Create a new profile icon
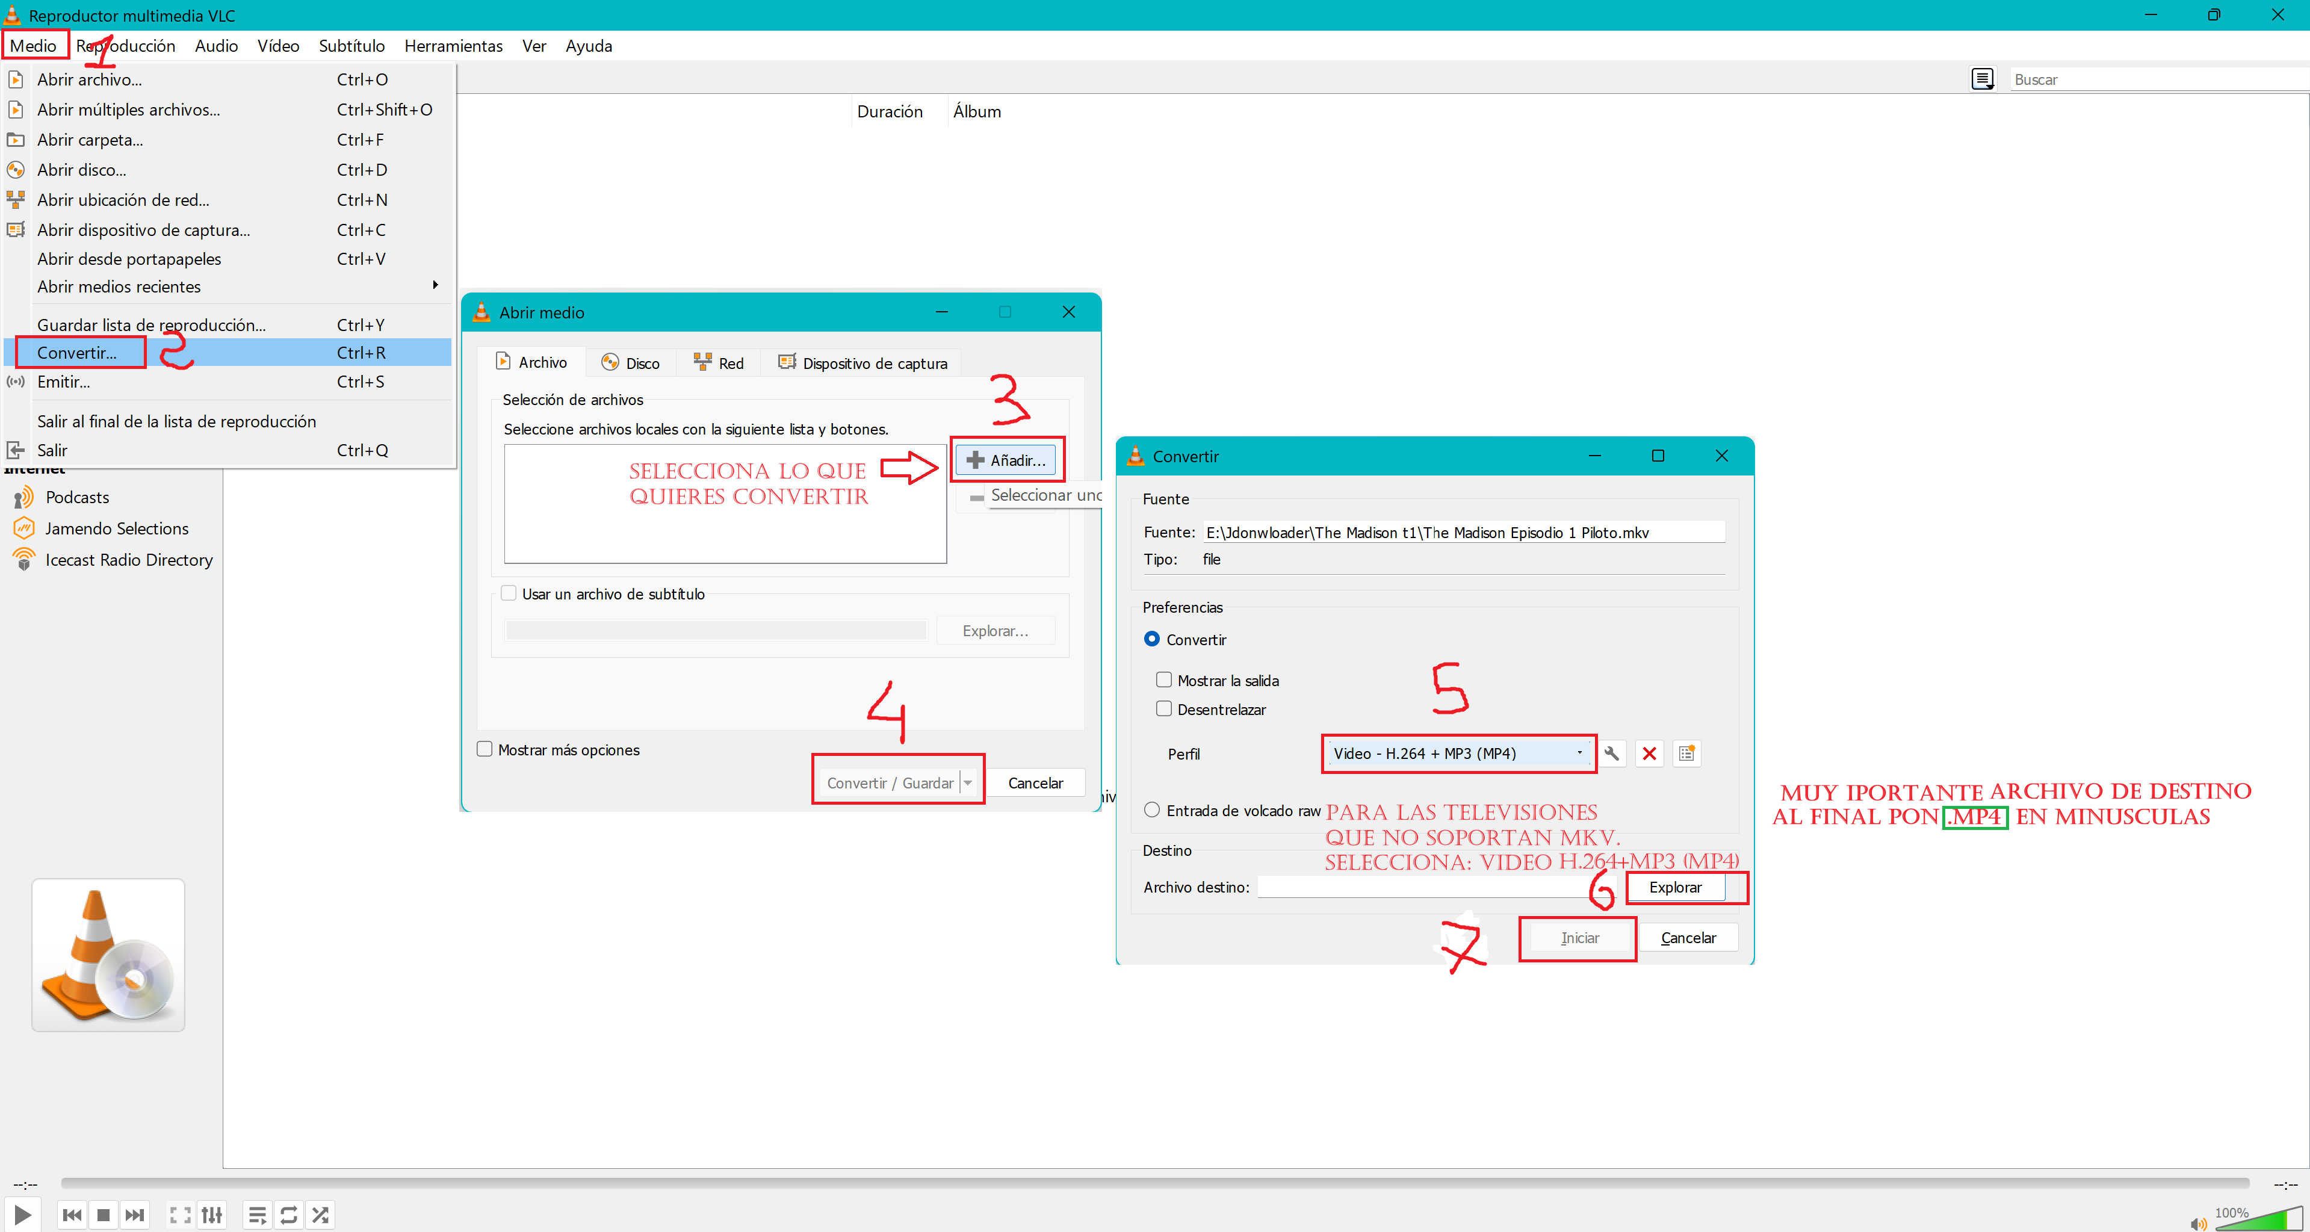The width and height of the screenshot is (2310, 1232). [x=1686, y=753]
